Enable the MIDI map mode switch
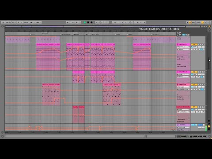The width and height of the screenshot is (212, 159). pos(199,23)
